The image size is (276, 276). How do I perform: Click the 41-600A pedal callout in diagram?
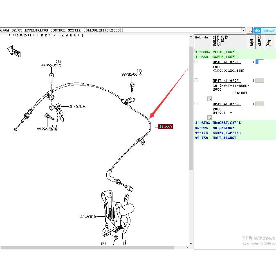88,216
